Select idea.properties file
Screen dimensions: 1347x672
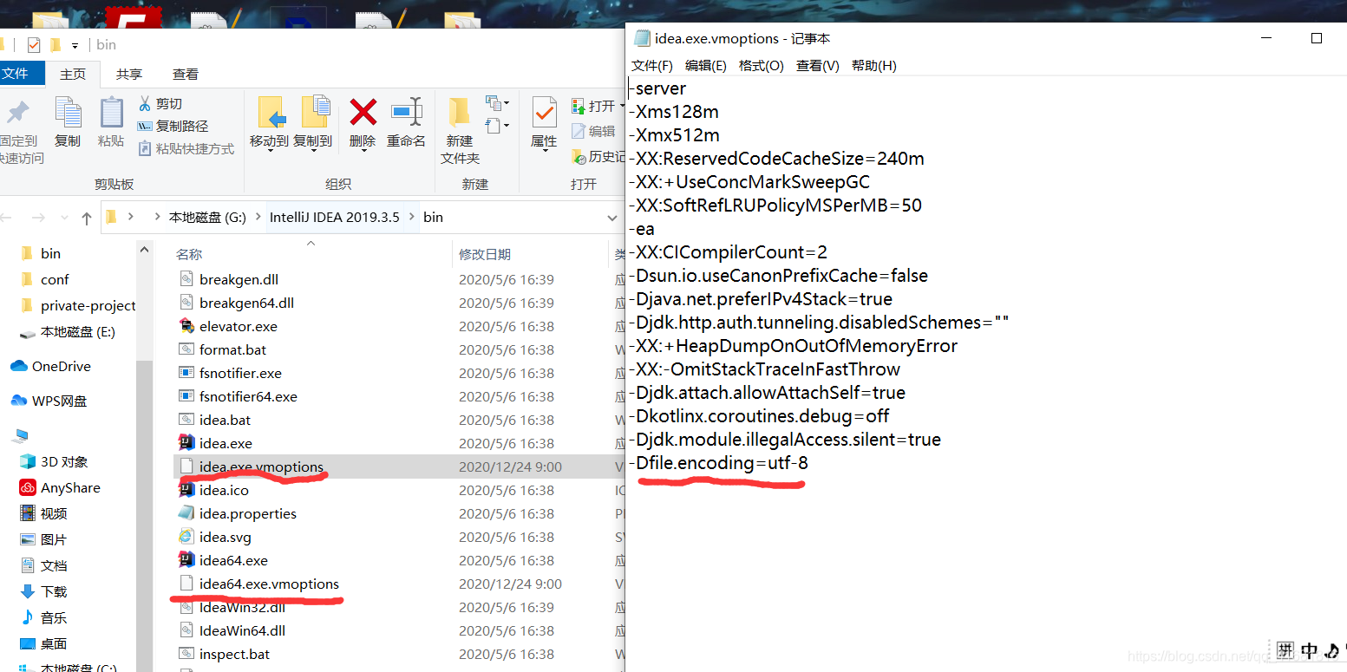click(x=247, y=513)
